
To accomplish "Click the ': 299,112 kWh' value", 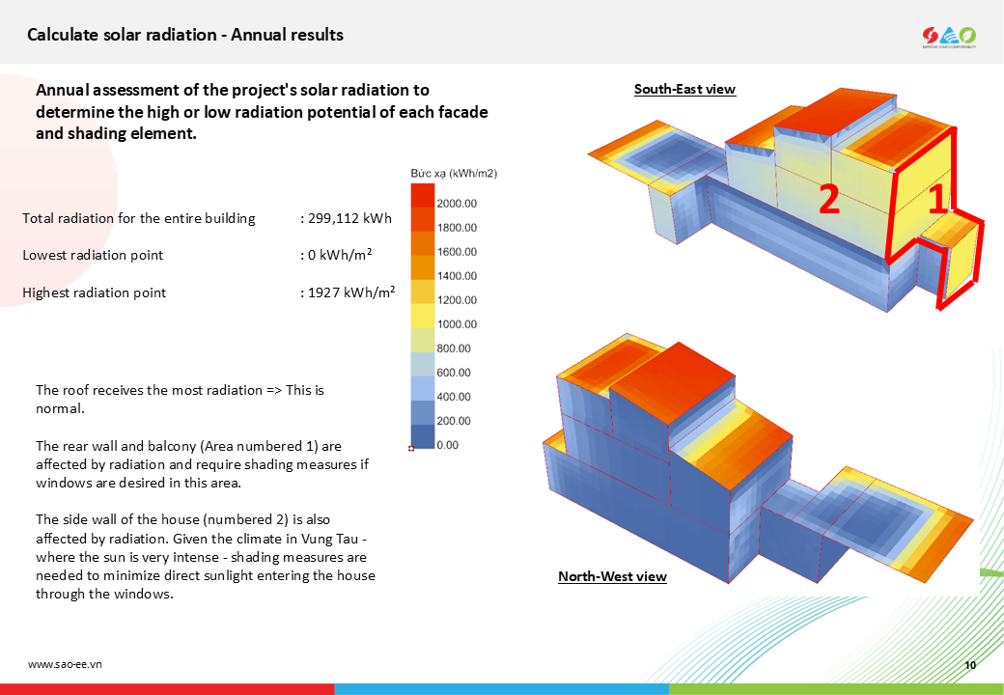I will [x=346, y=218].
